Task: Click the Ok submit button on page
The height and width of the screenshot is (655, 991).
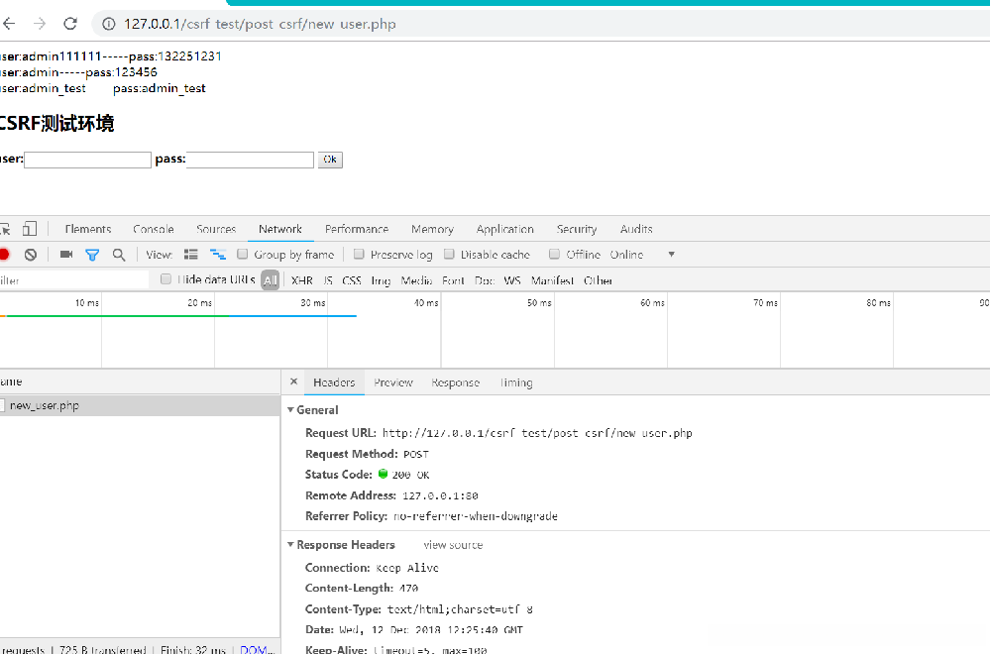Action: point(331,160)
